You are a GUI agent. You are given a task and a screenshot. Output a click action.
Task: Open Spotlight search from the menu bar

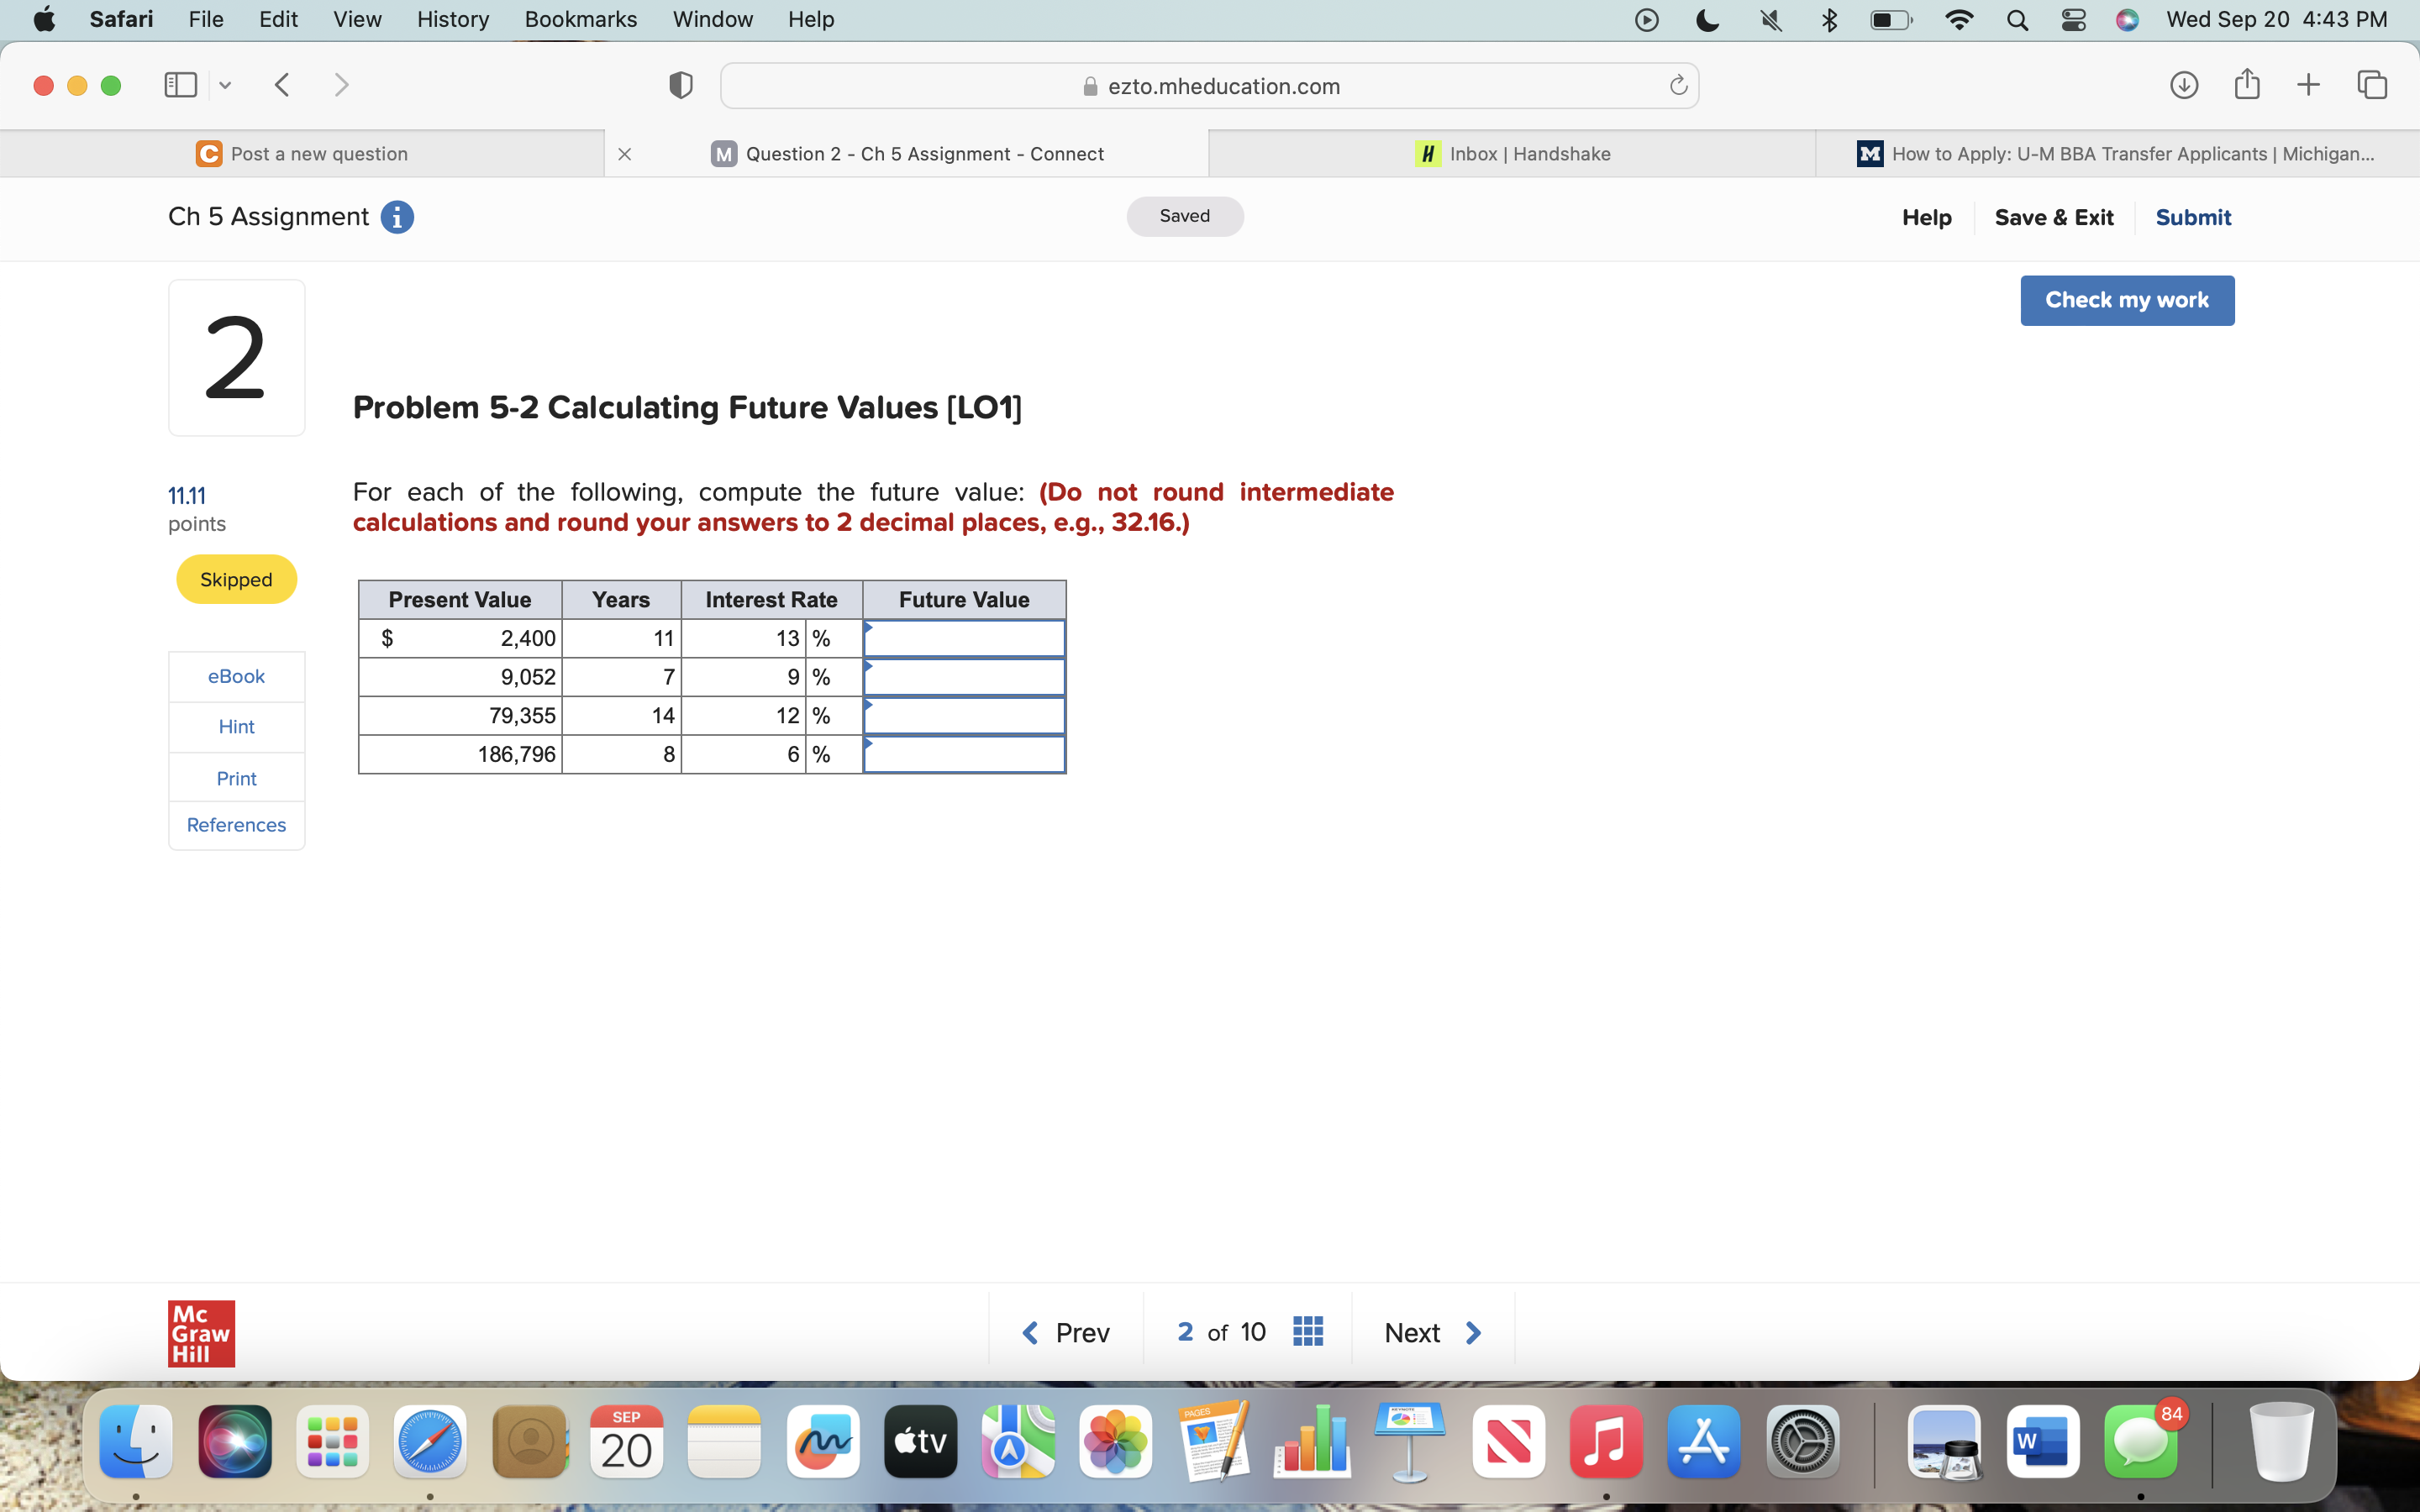pos(2017,19)
